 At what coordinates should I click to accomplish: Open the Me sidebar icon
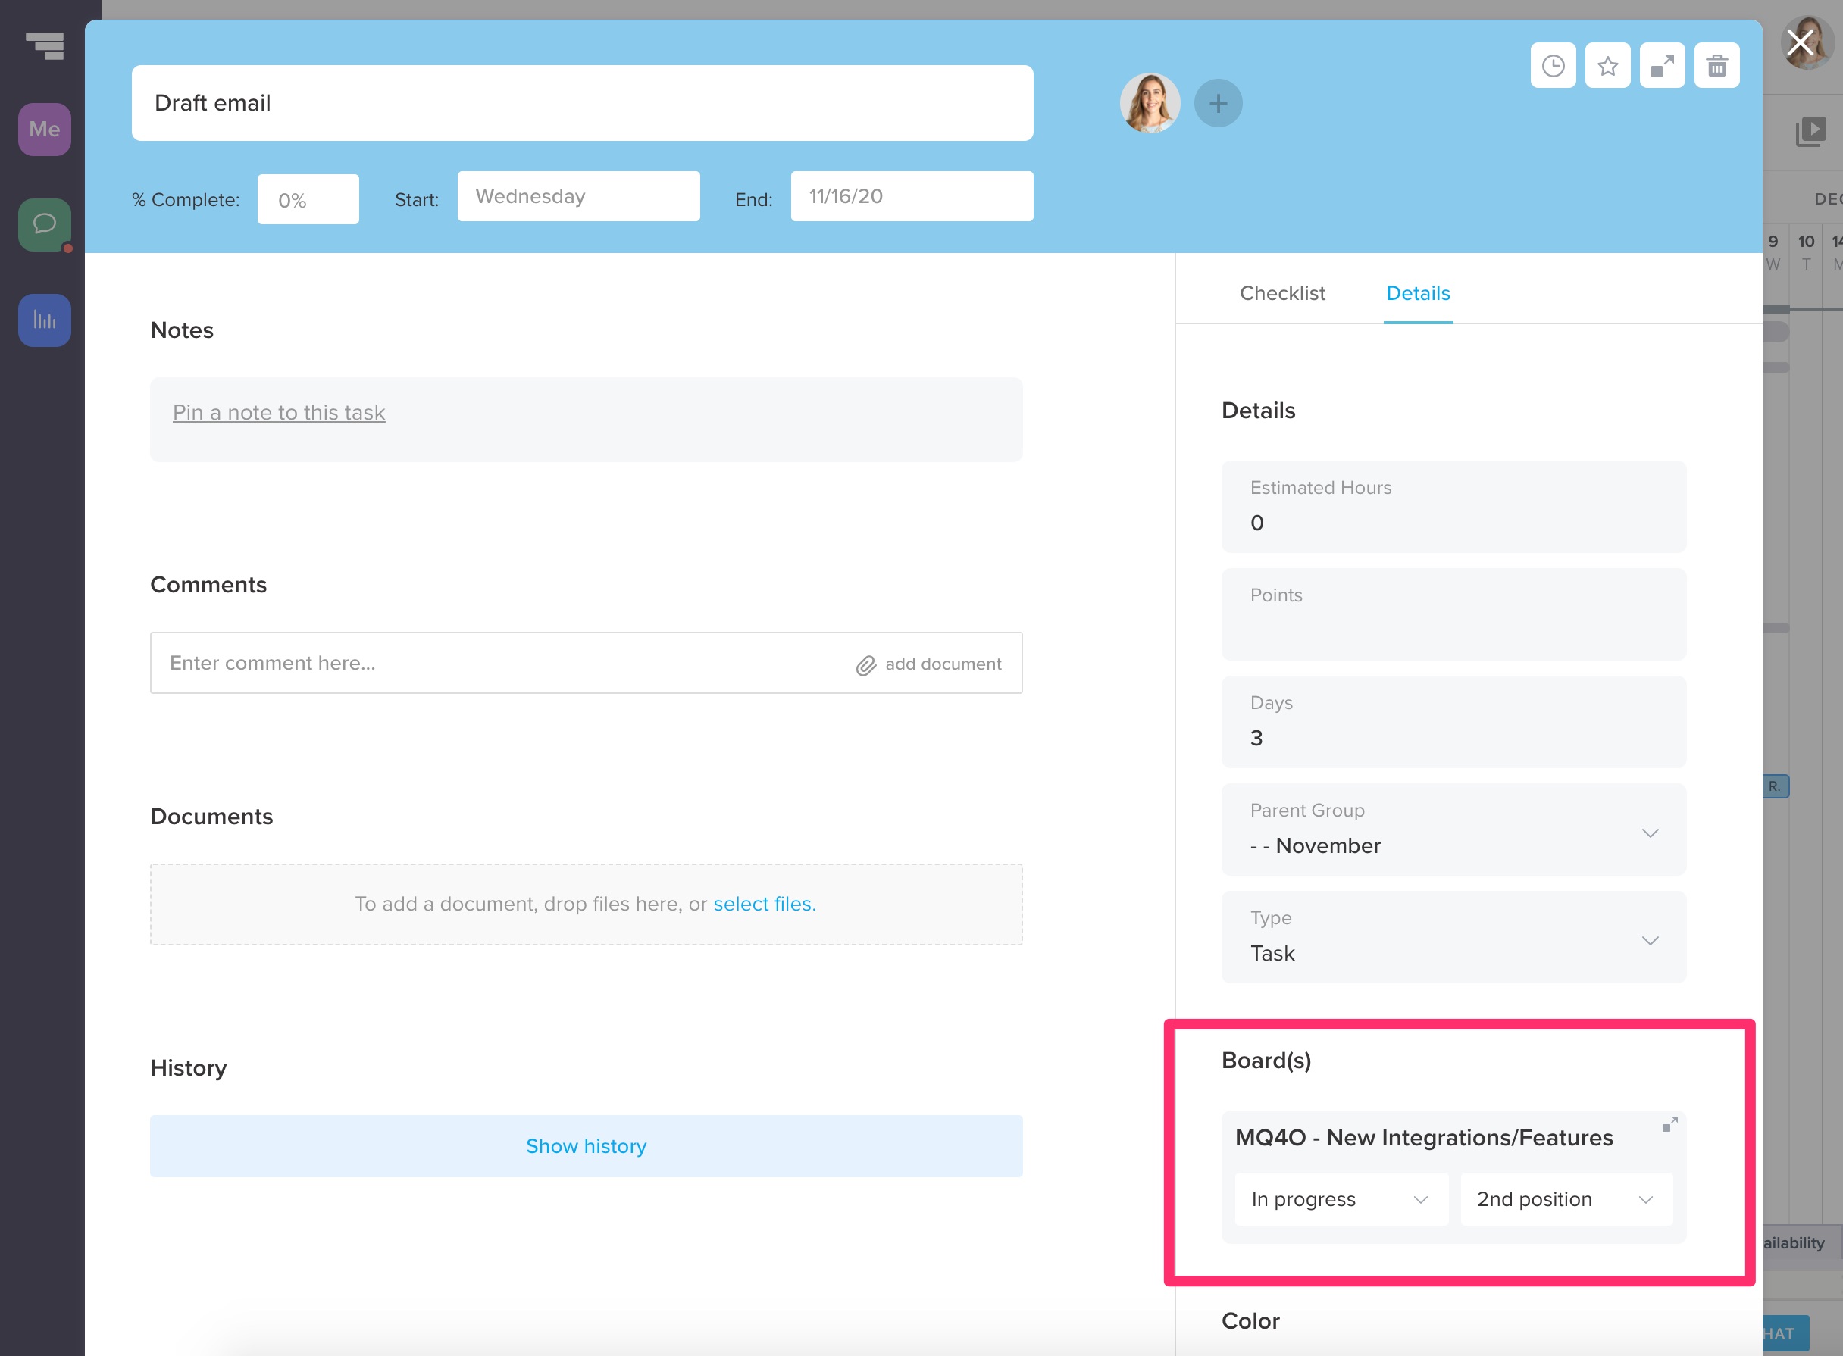click(44, 129)
